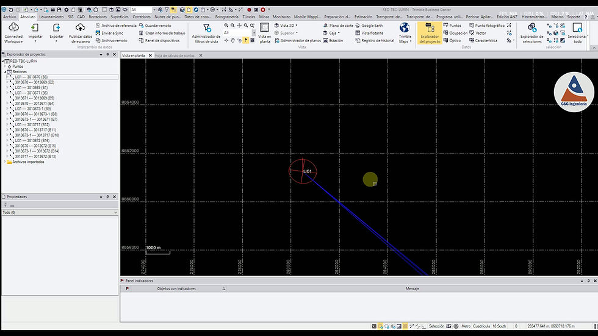Select session 3013717 --- 3013672 (B13)
598x336 pixels.
[x=35, y=157]
